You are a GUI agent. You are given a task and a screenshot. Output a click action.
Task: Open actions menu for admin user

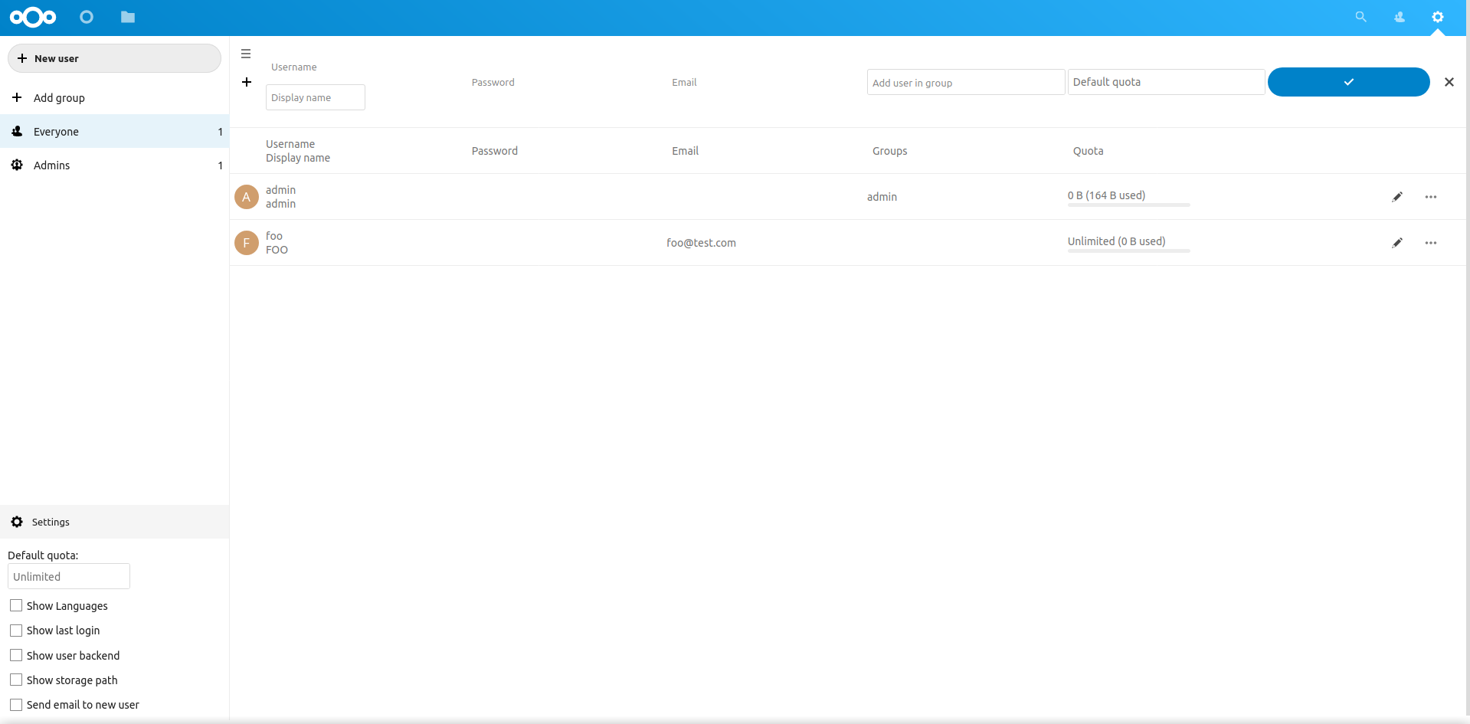coord(1431,196)
